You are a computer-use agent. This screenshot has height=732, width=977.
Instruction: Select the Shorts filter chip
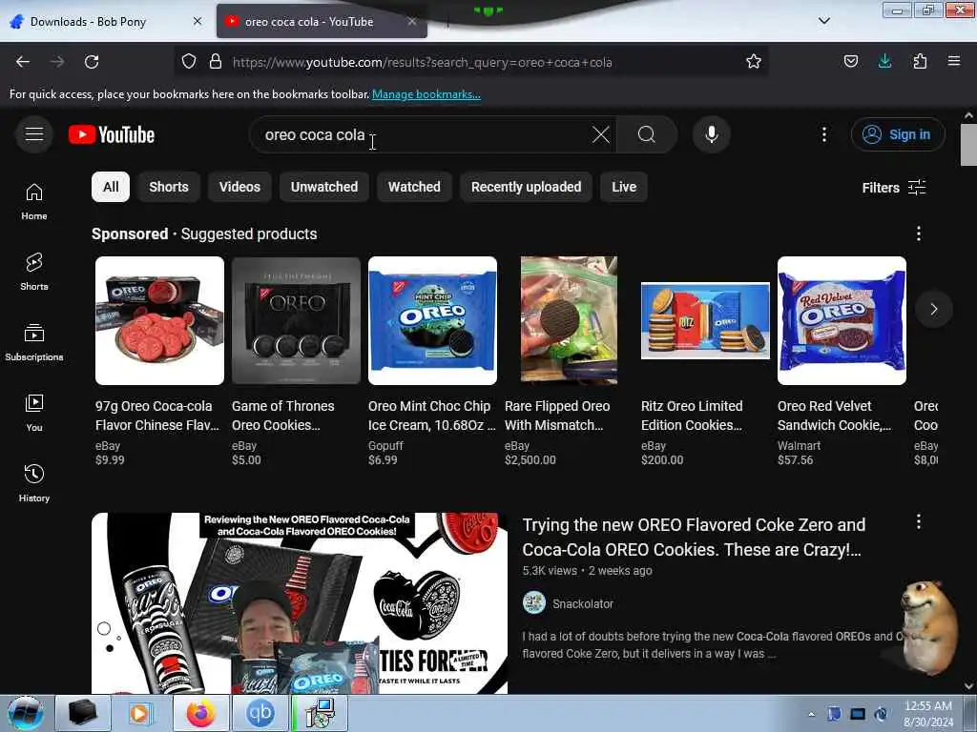point(169,187)
